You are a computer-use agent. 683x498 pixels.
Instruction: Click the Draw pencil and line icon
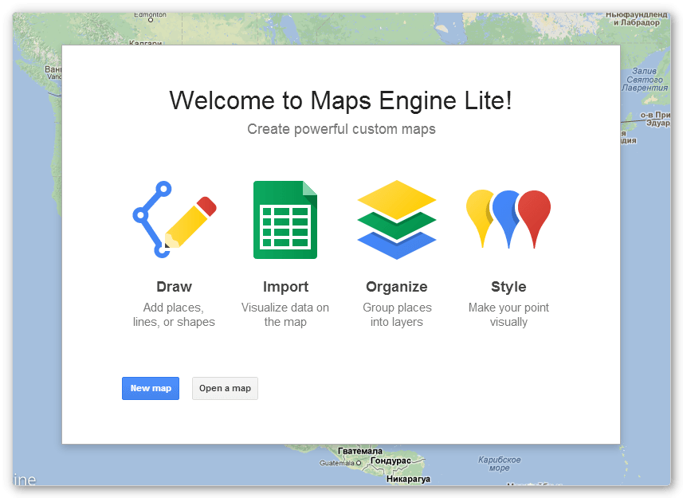pyautogui.click(x=175, y=219)
